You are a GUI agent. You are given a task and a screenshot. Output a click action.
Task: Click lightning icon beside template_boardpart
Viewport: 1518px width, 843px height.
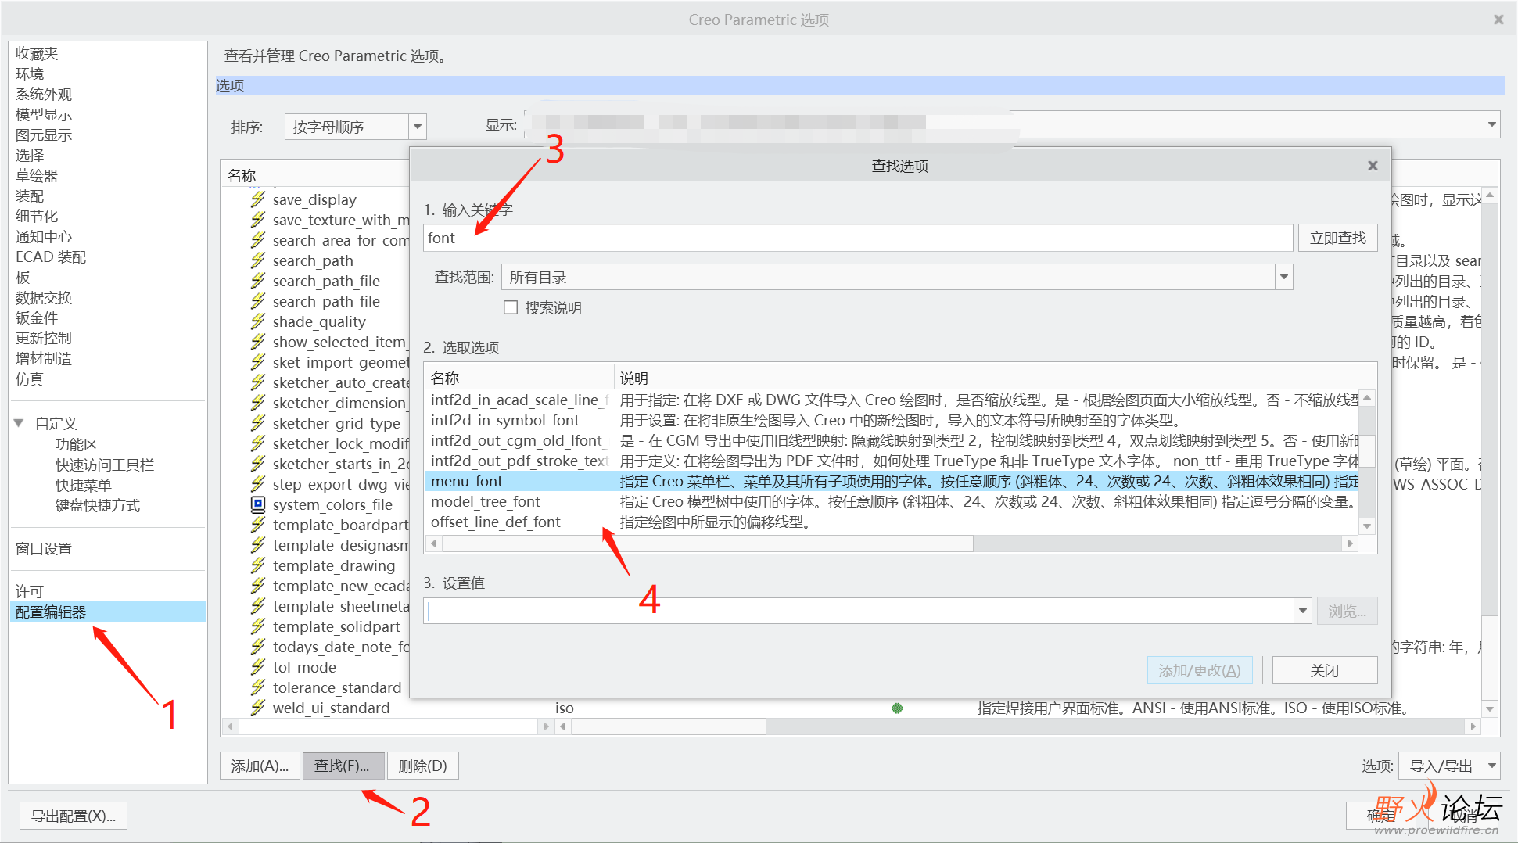pos(258,525)
